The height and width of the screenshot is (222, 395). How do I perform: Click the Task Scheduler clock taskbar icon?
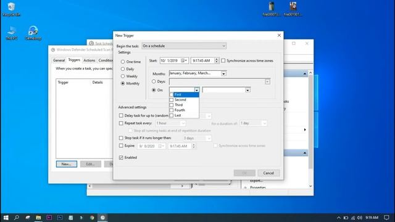[103, 218]
